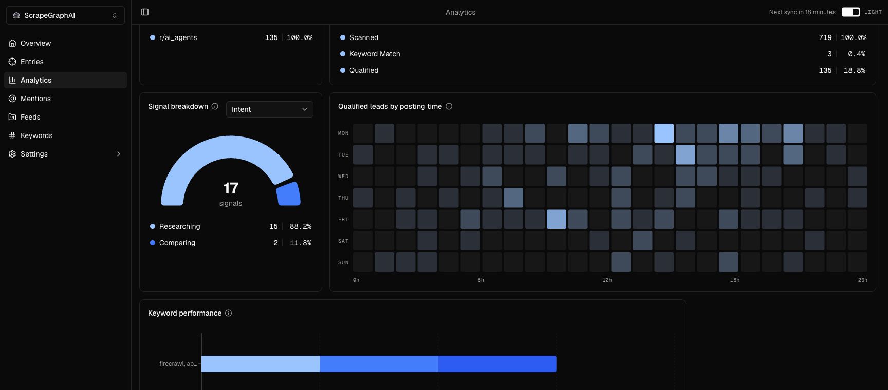Click the MON row label
888x390 pixels.
coord(343,133)
